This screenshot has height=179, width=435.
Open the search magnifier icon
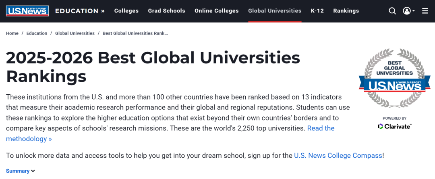click(392, 11)
